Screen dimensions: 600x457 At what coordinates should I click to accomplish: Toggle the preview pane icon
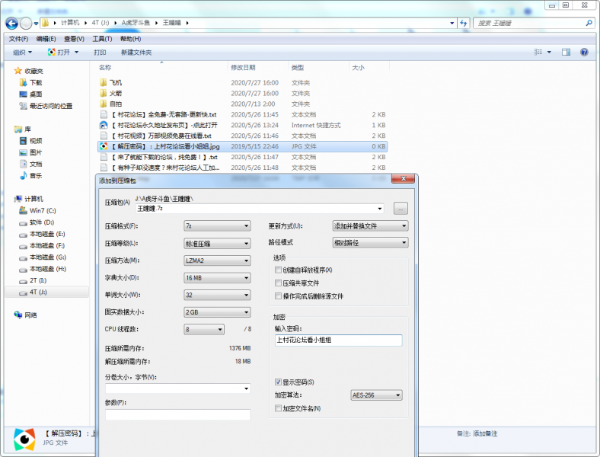click(x=566, y=52)
